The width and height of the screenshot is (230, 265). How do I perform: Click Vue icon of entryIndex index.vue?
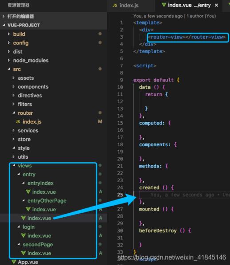(x=28, y=192)
